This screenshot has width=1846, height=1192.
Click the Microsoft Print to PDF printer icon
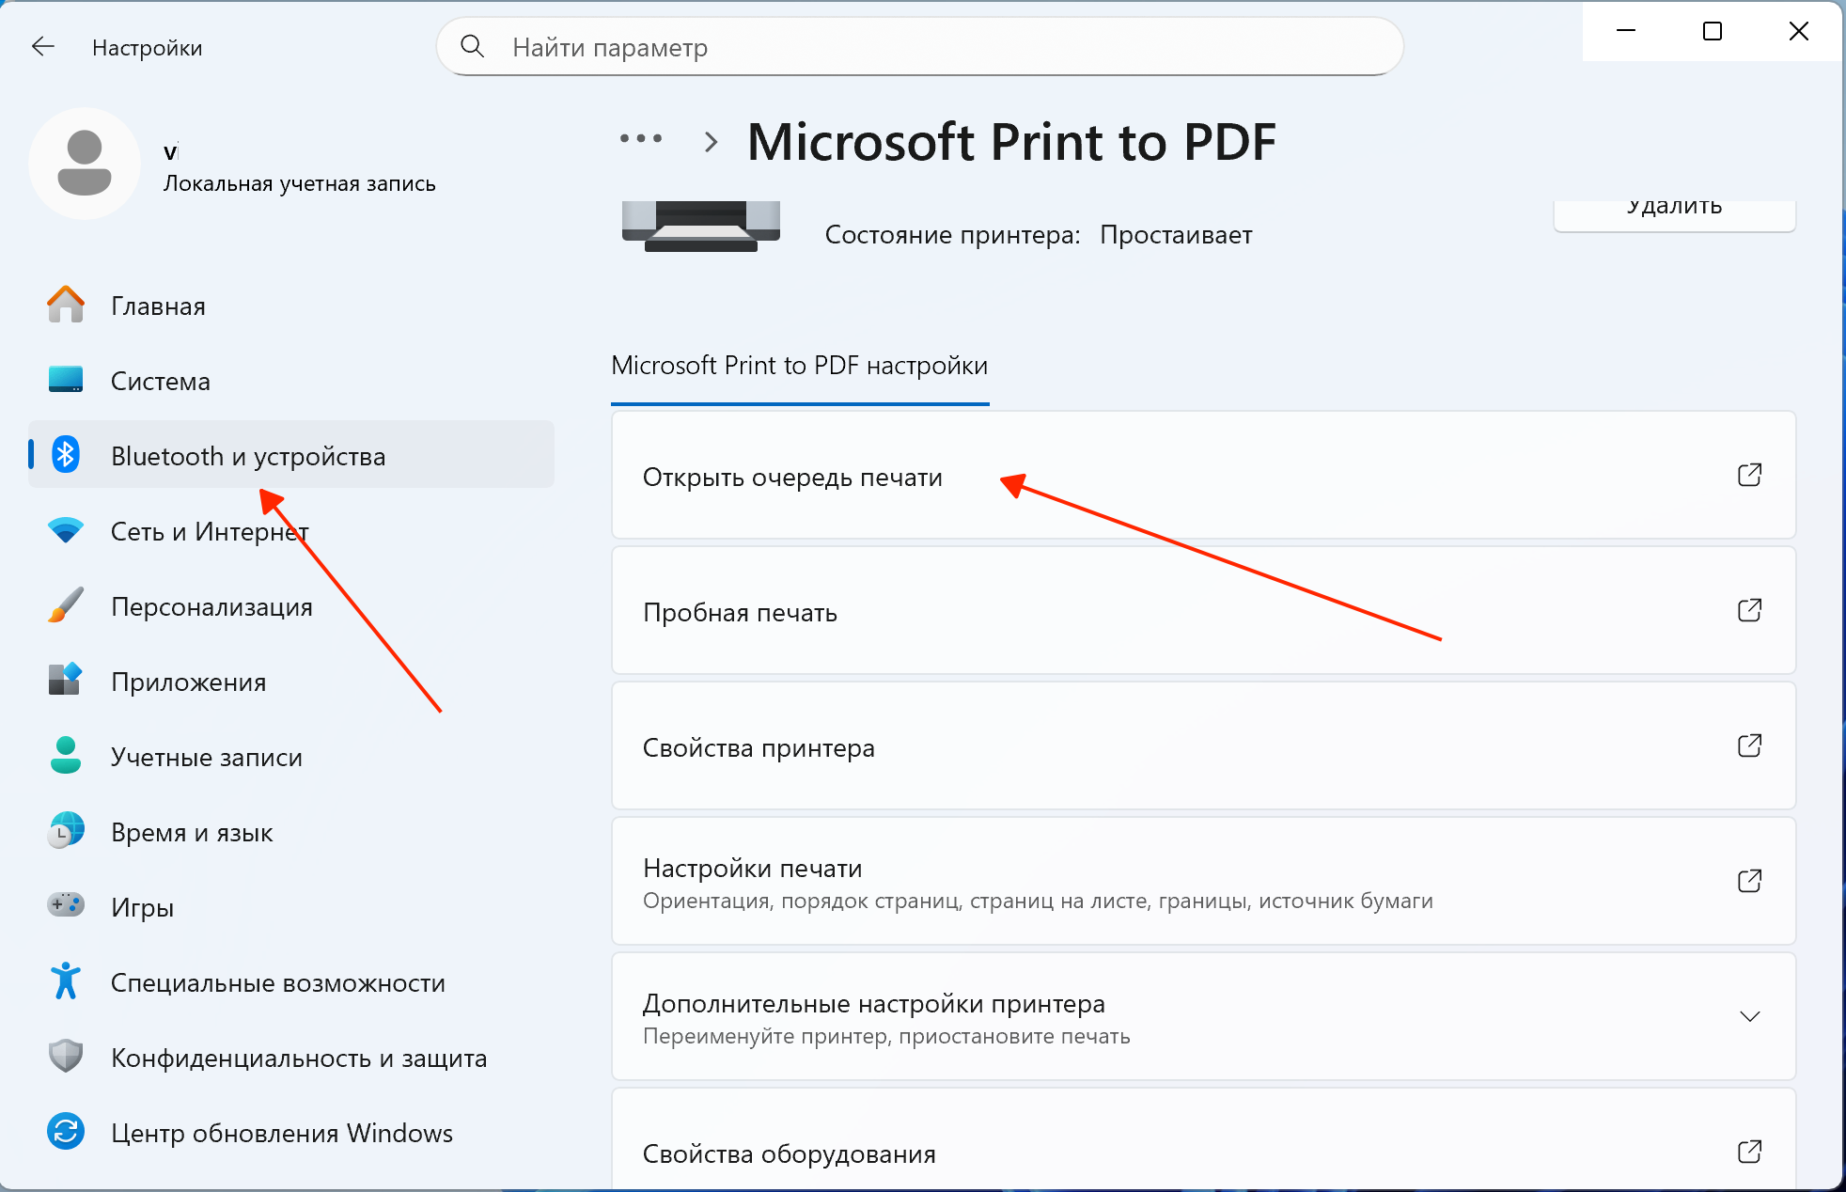(701, 226)
